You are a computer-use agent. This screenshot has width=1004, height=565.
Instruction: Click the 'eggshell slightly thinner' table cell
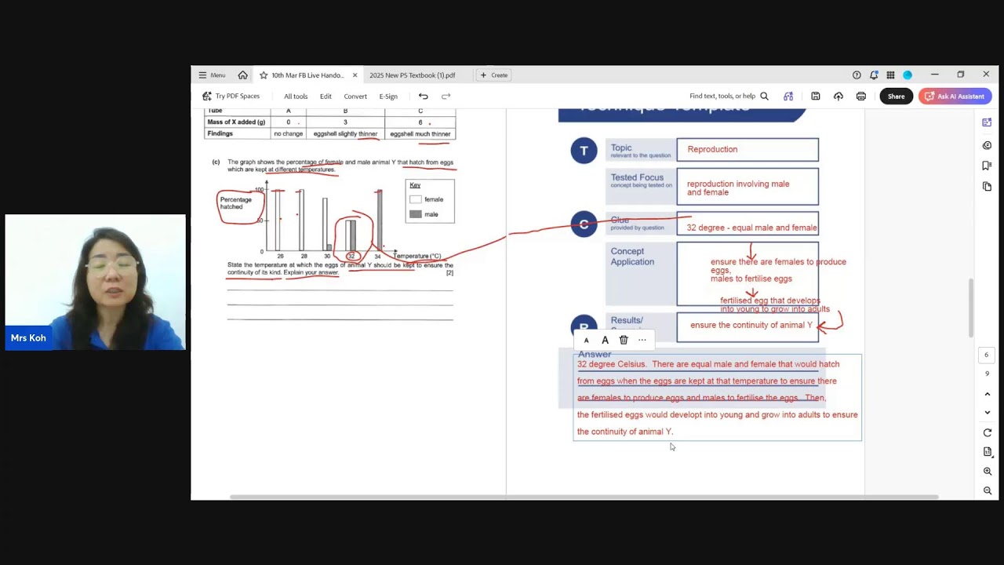pos(345,134)
